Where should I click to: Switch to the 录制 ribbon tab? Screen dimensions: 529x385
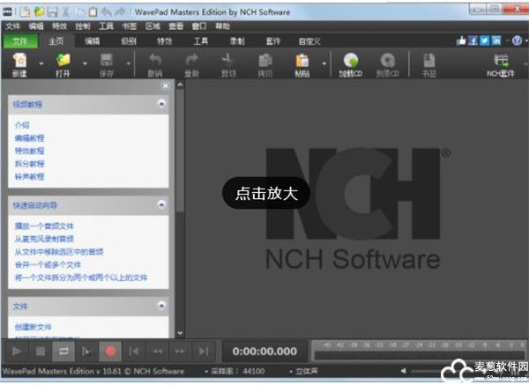[x=237, y=41]
